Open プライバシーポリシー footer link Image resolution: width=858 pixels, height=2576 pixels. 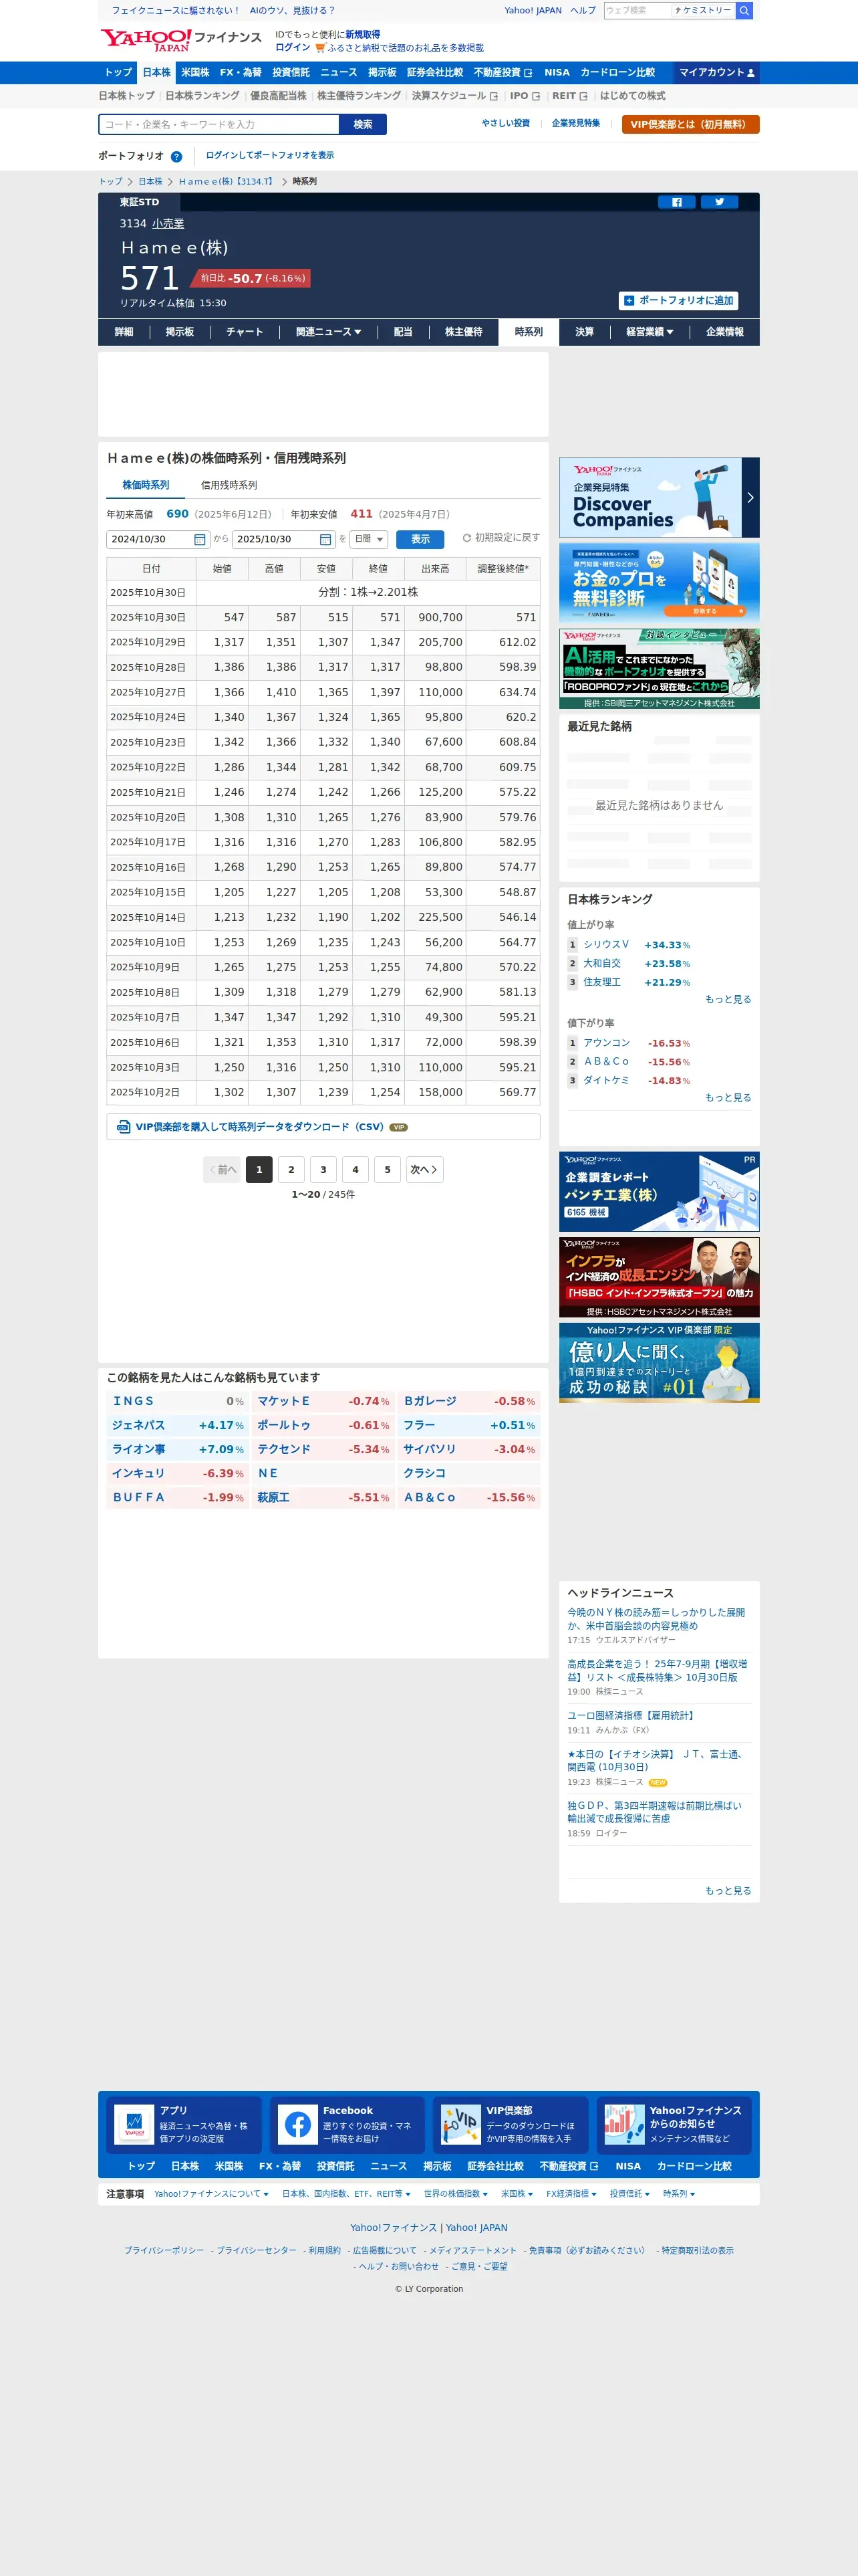[164, 2250]
